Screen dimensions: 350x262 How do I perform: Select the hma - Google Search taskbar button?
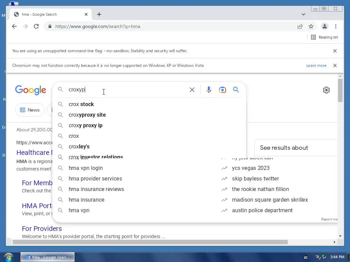pyautogui.click(x=48, y=257)
